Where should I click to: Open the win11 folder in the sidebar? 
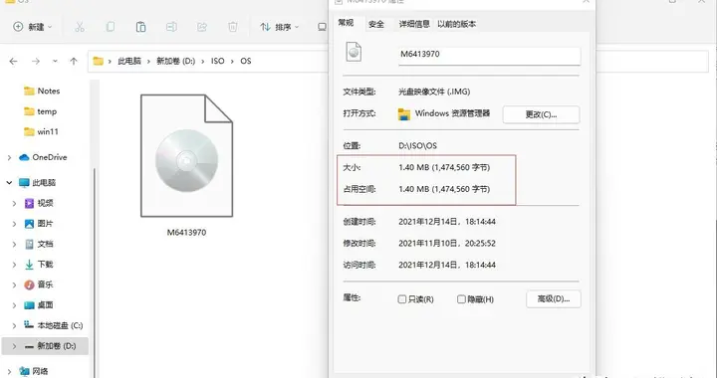41,132
